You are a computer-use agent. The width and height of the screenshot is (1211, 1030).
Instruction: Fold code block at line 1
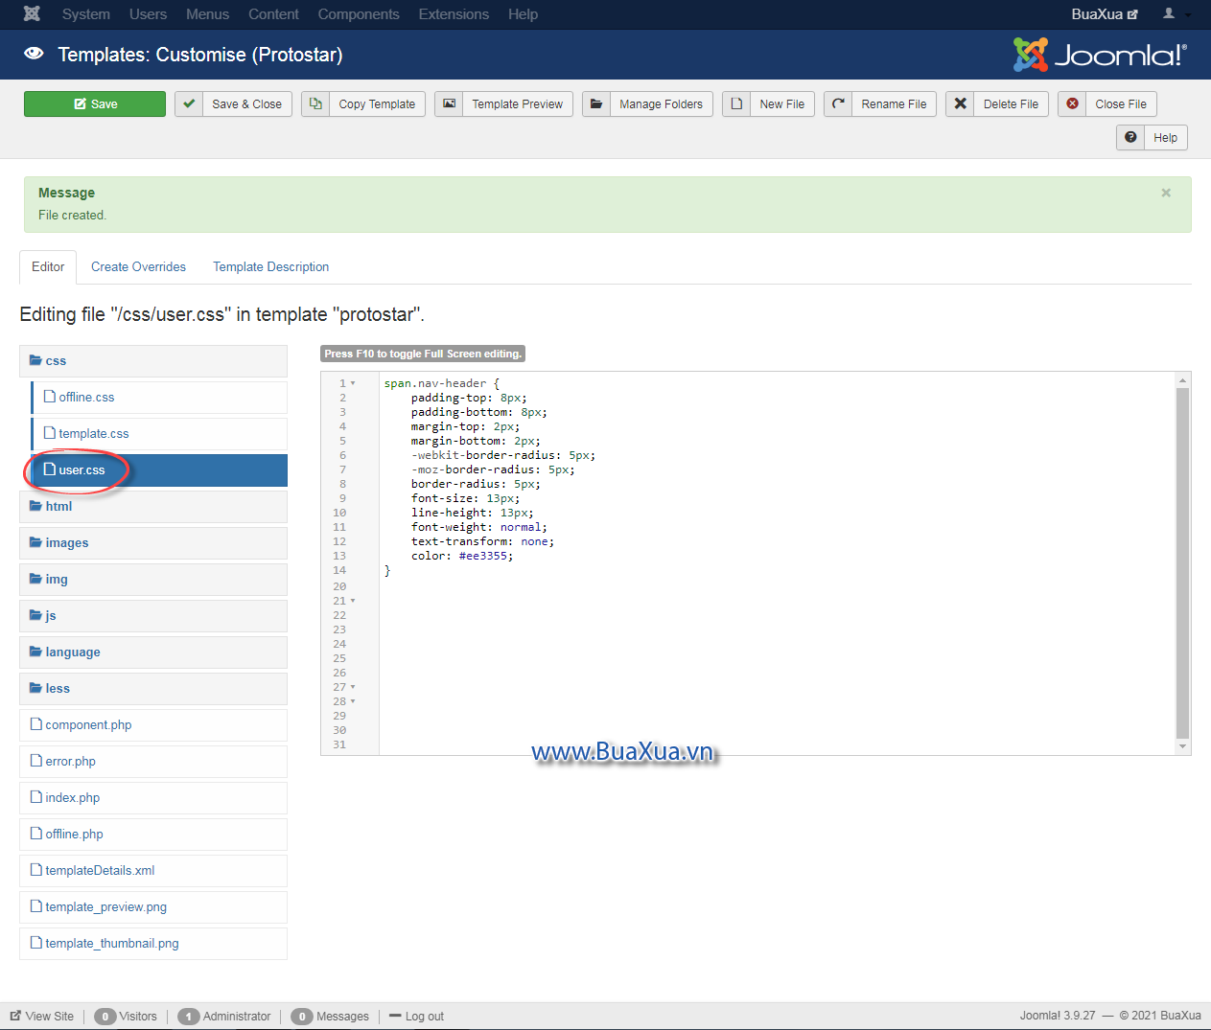point(353,383)
